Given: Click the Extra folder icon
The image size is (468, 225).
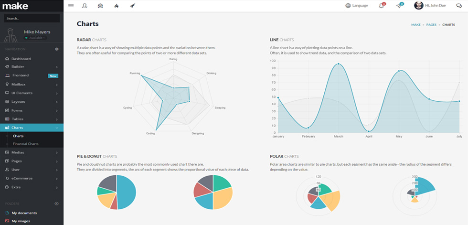Looking at the screenshot, I should 7,187.
